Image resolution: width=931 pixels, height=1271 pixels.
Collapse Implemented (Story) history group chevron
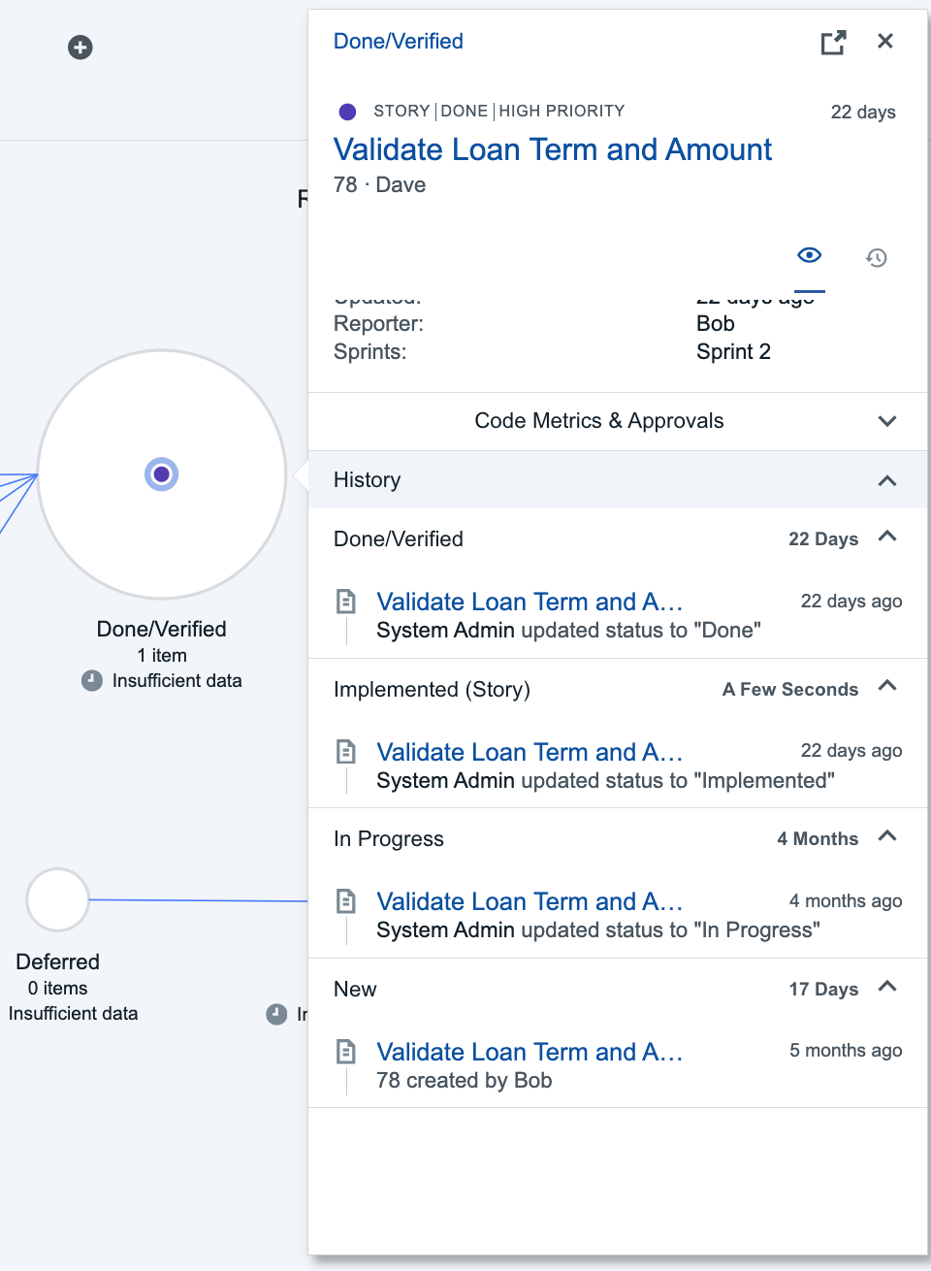(887, 686)
